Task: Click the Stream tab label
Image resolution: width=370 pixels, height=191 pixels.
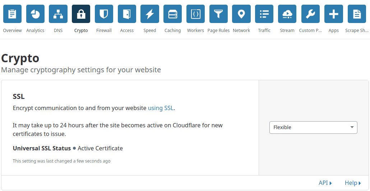Action: pyautogui.click(x=287, y=31)
